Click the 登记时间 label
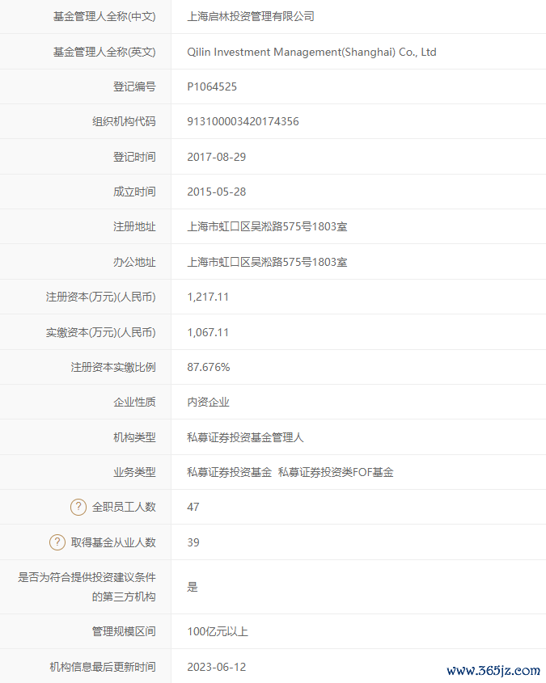This screenshot has width=546, height=683. click(x=134, y=157)
